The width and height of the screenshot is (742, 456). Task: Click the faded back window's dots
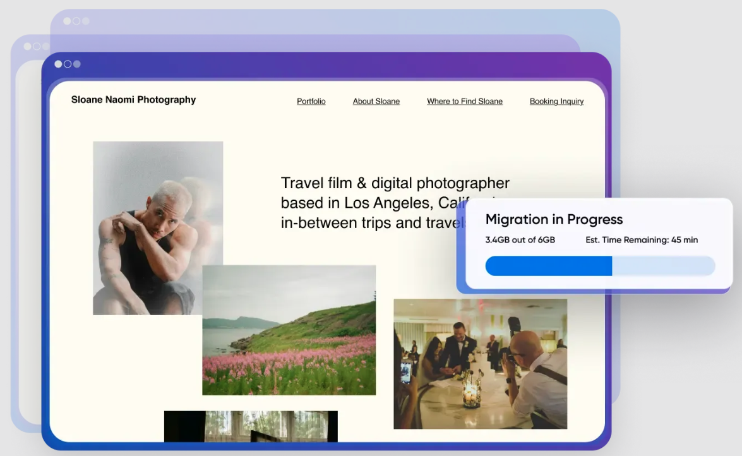pyautogui.click(x=76, y=21)
